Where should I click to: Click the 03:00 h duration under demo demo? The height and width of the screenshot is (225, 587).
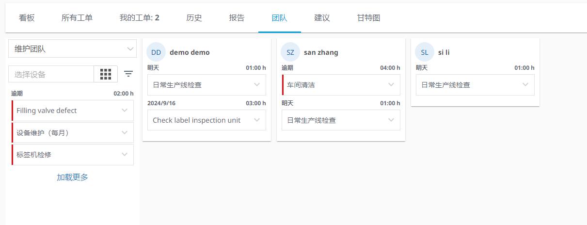point(256,103)
